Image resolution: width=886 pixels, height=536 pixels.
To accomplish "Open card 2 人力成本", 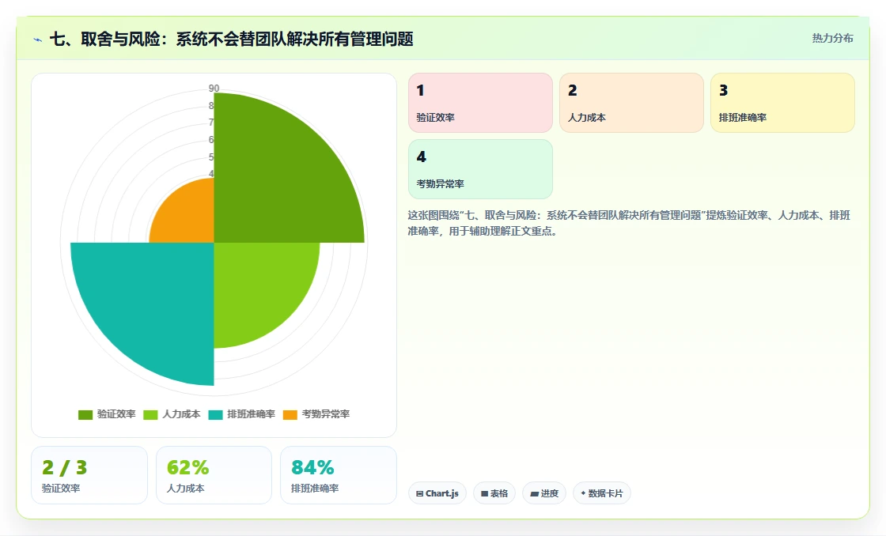I will (x=631, y=103).
